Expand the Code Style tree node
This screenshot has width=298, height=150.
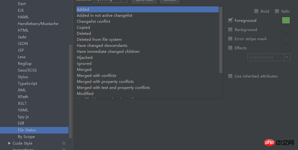click(x=9, y=143)
